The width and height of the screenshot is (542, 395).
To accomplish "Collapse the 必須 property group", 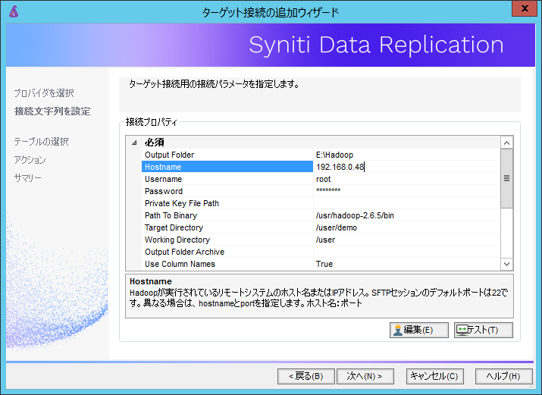I will tap(134, 143).
